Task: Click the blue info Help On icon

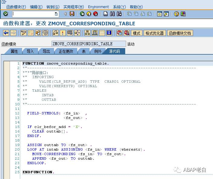Action: coord(109,33)
